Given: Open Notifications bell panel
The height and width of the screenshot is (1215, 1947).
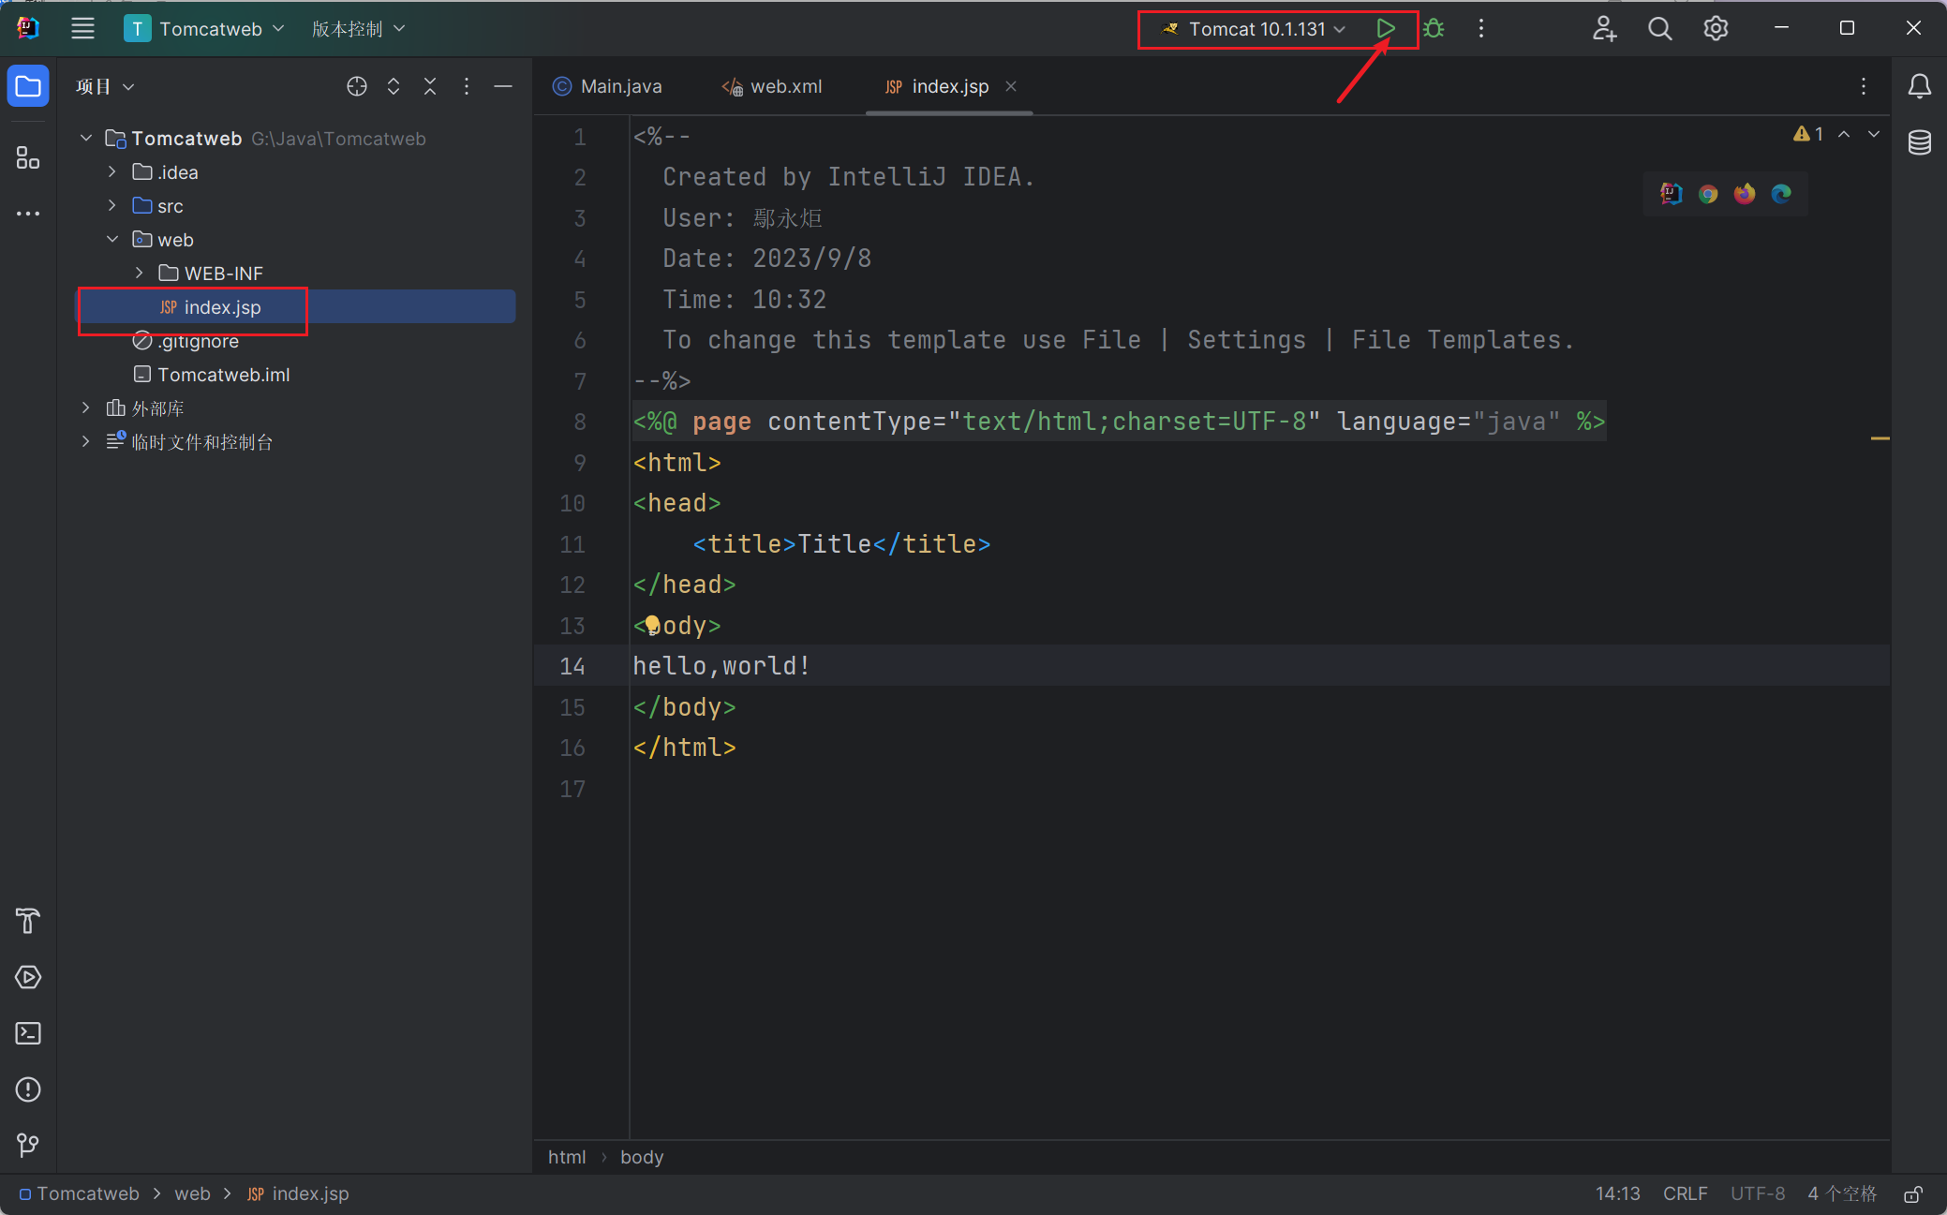Looking at the screenshot, I should click(x=1919, y=86).
